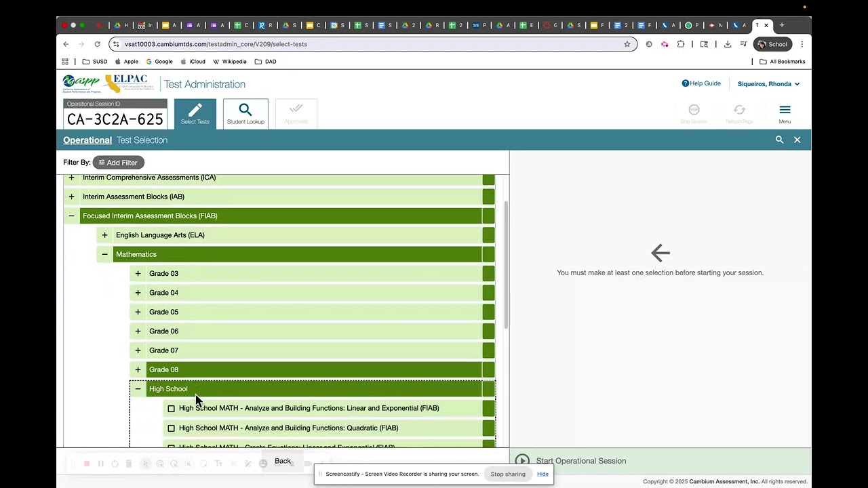Open browser downloads icon

(x=728, y=44)
